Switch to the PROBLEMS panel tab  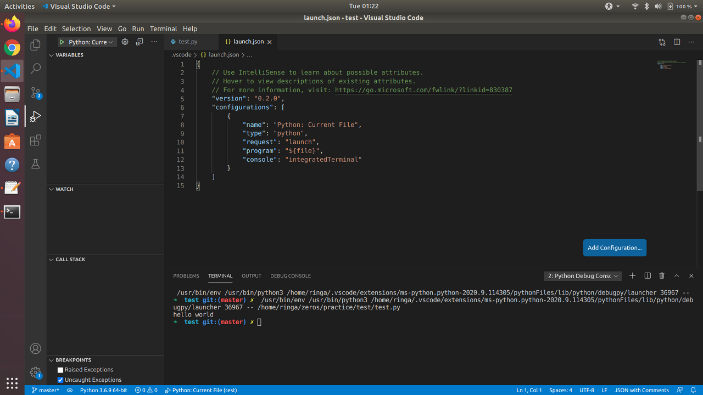click(x=186, y=276)
